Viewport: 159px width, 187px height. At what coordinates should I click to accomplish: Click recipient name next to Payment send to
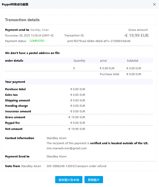pyautogui.click(x=39, y=30)
